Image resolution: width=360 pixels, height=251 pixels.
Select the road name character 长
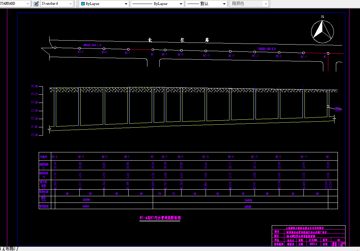pos(150,40)
